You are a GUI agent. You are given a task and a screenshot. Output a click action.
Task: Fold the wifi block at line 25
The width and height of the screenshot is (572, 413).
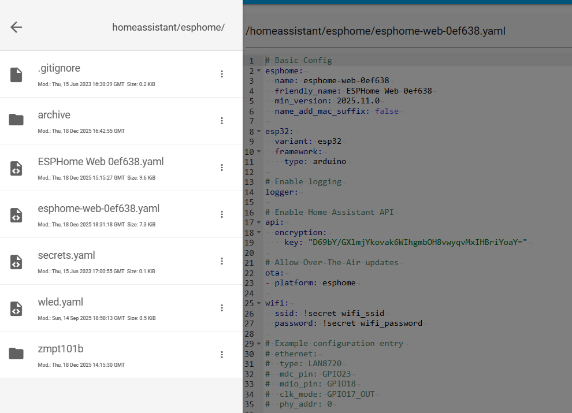click(x=259, y=303)
